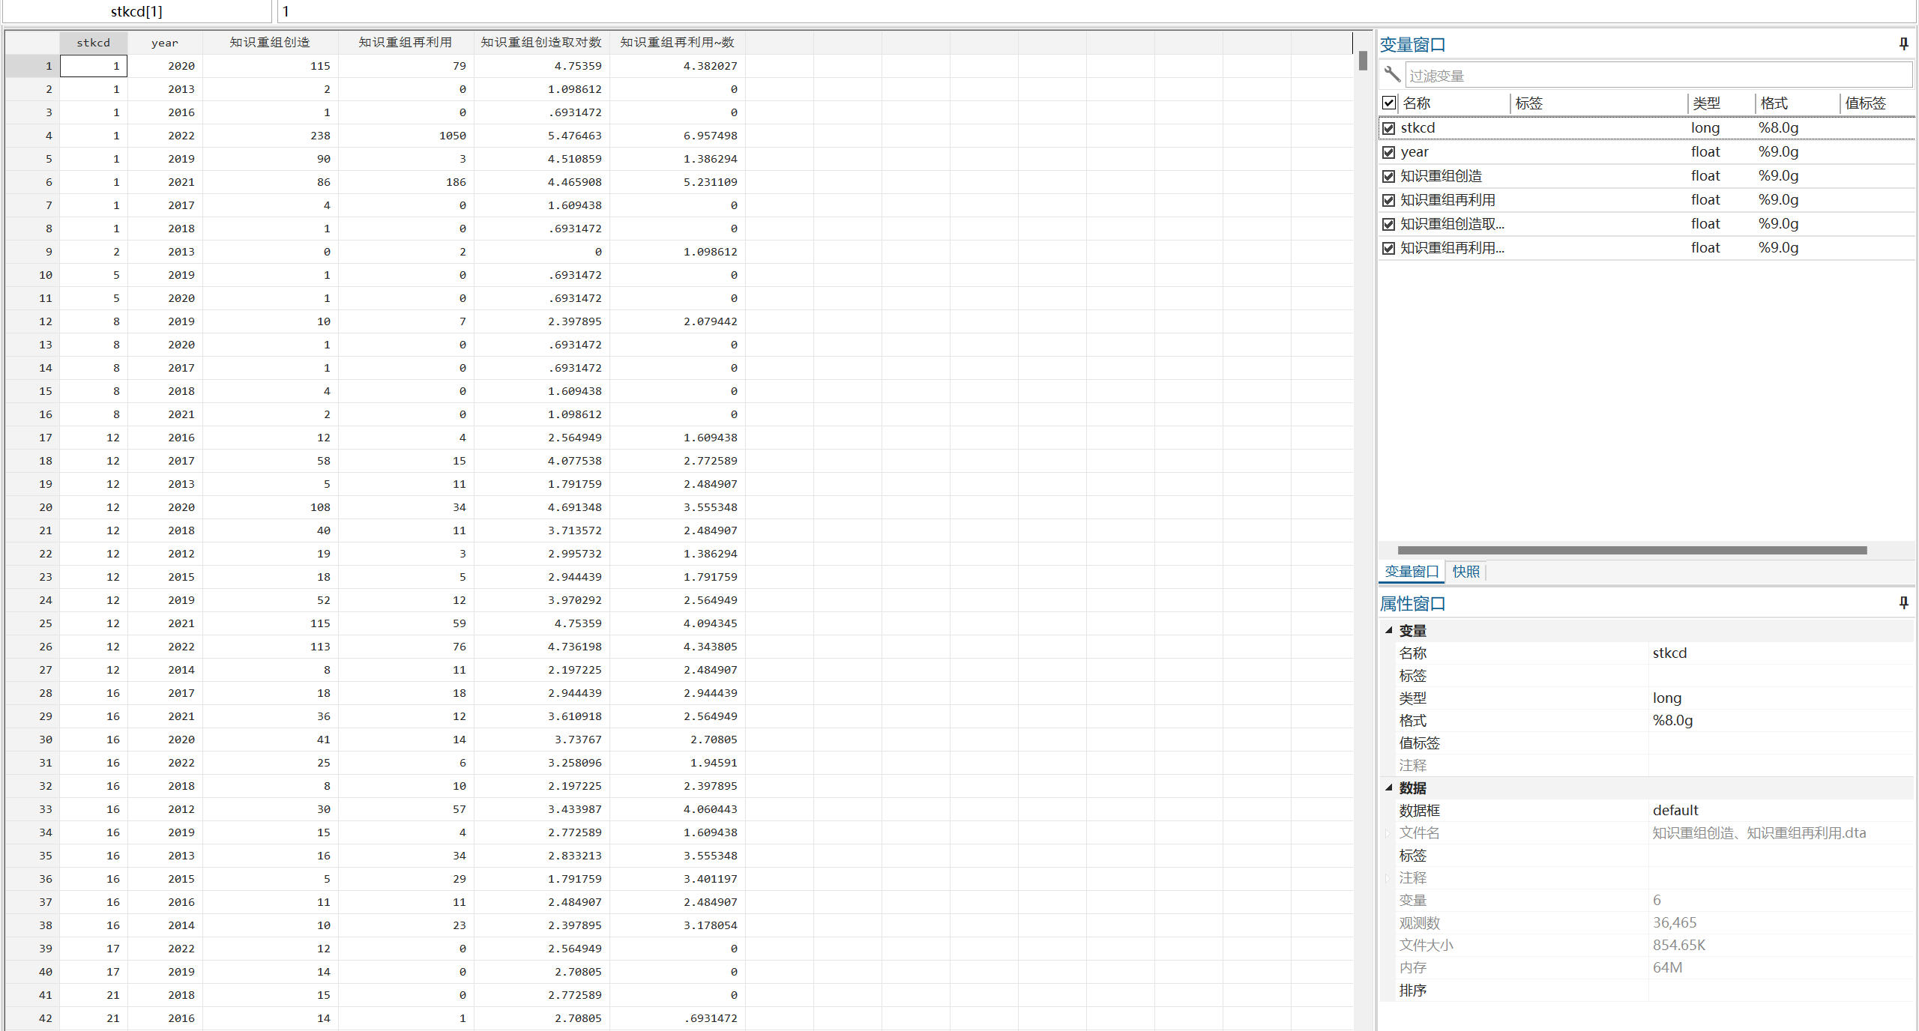The image size is (1919, 1031).
Task: Click the 过滤变量 filter input field
Action: point(1657,76)
